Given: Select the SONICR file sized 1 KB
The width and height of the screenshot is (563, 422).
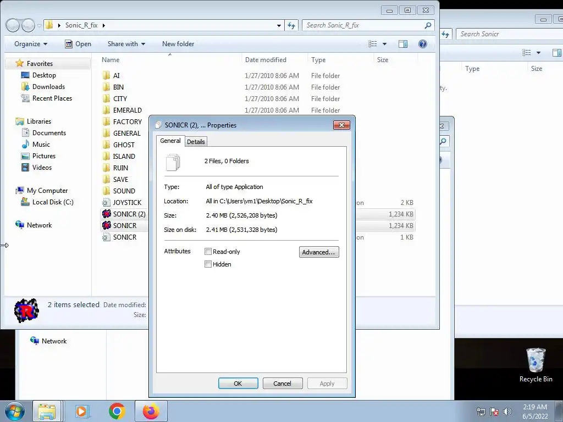Looking at the screenshot, I should pos(125,237).
